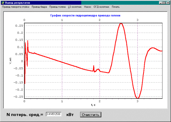The image size is (171, 122).
Task: Open the Привод поворота стойки menu
Action: tap(16, 7)
